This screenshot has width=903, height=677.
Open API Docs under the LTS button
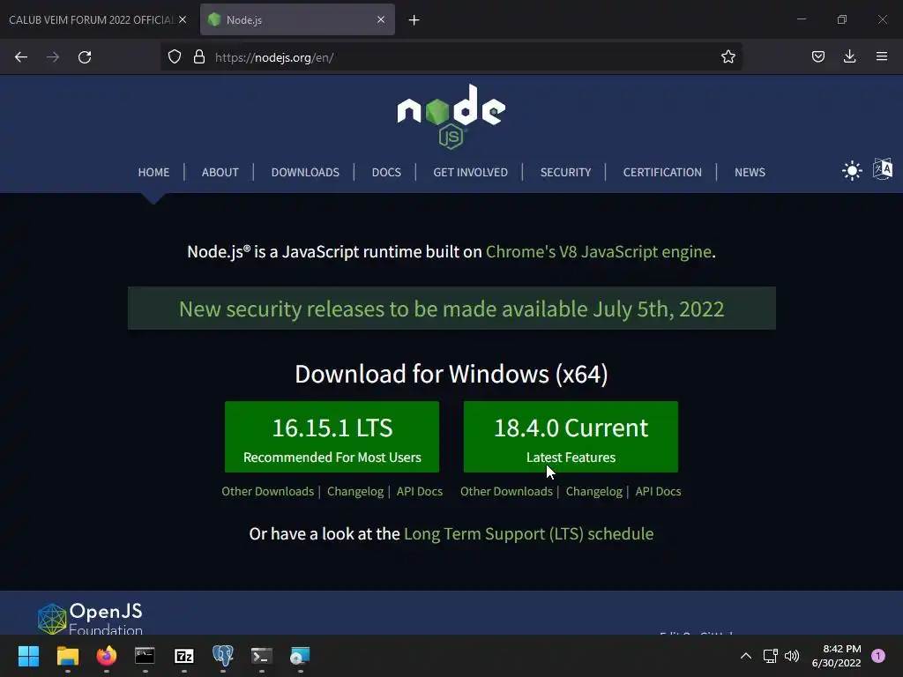click(x=420, y=491)
